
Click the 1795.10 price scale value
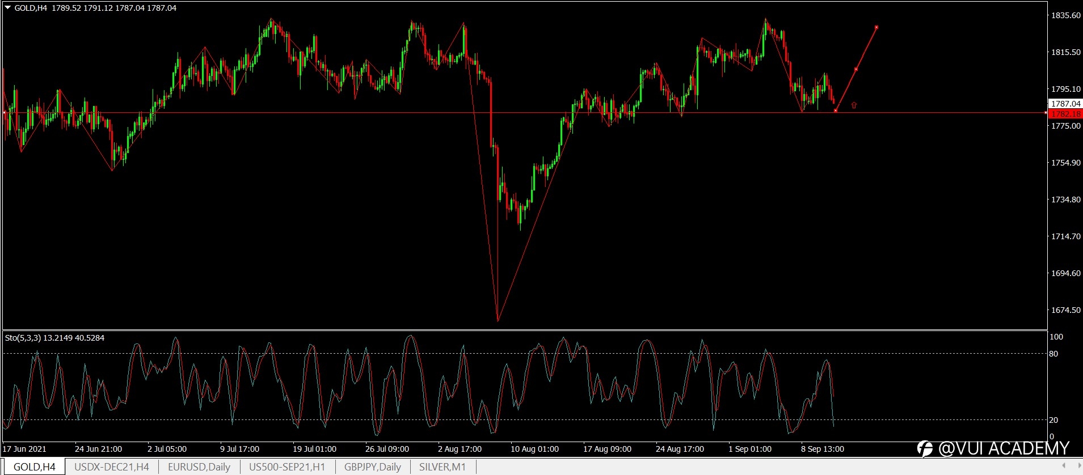click(x=1066, y=89)
